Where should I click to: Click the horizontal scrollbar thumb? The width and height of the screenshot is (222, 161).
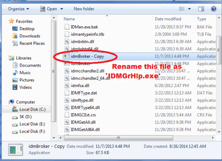pos(119,138)
